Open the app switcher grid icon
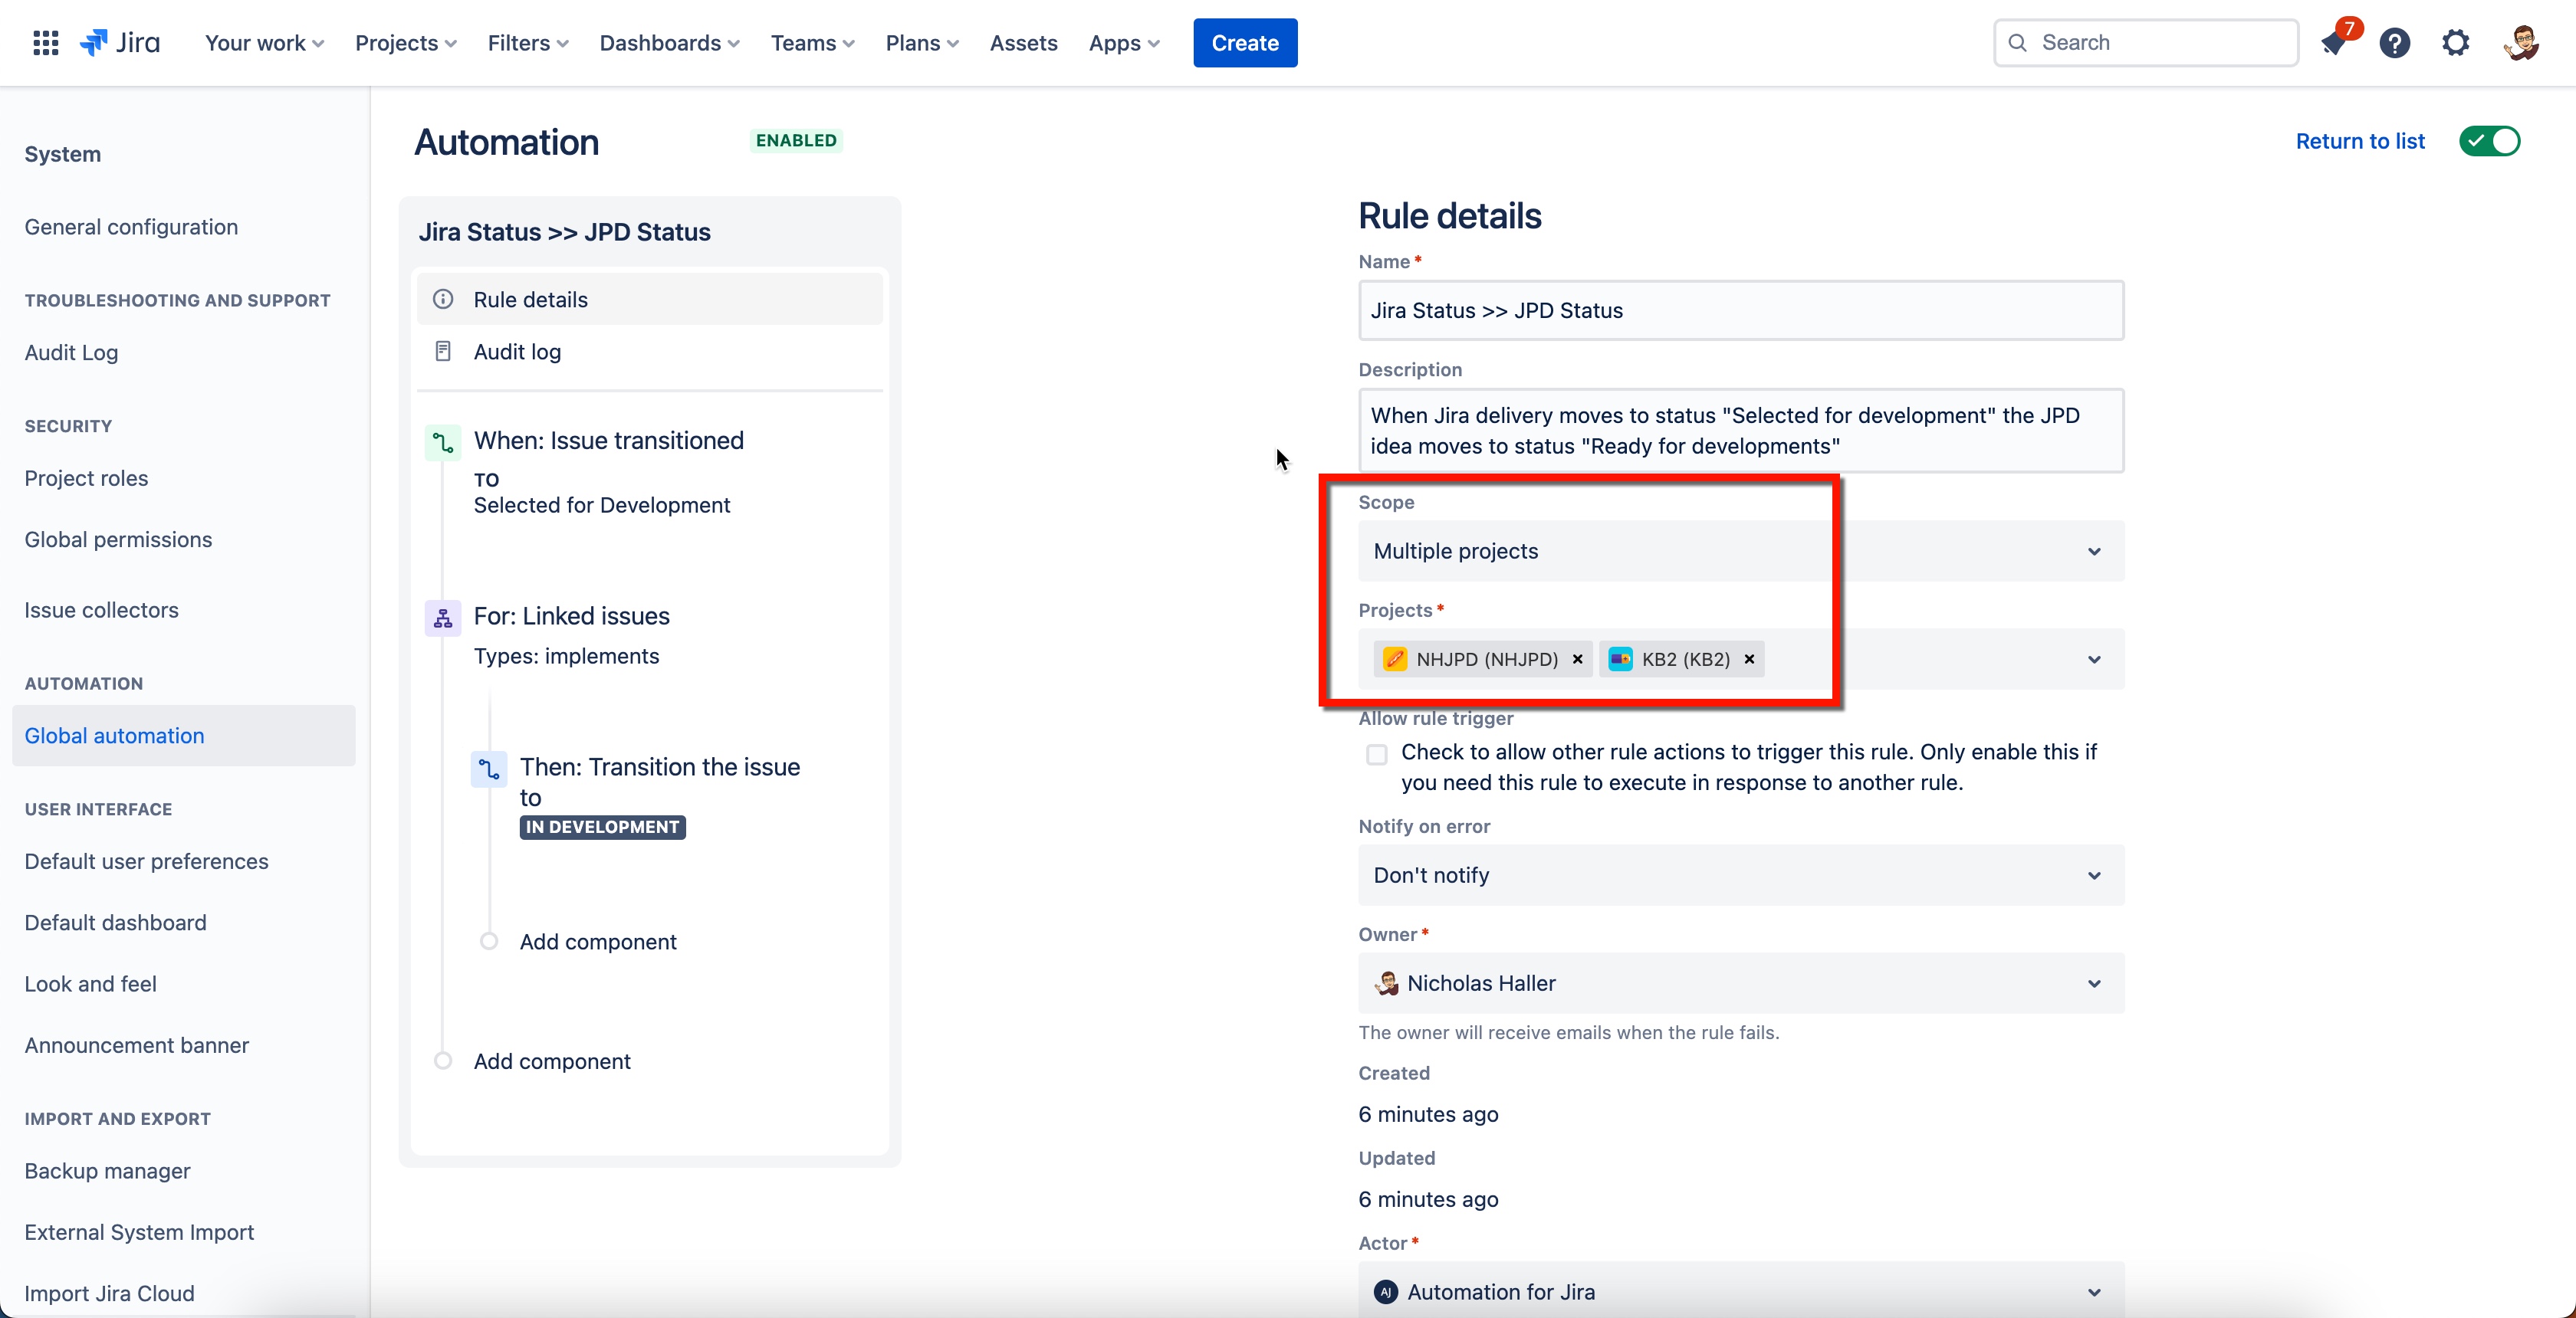 45,42
